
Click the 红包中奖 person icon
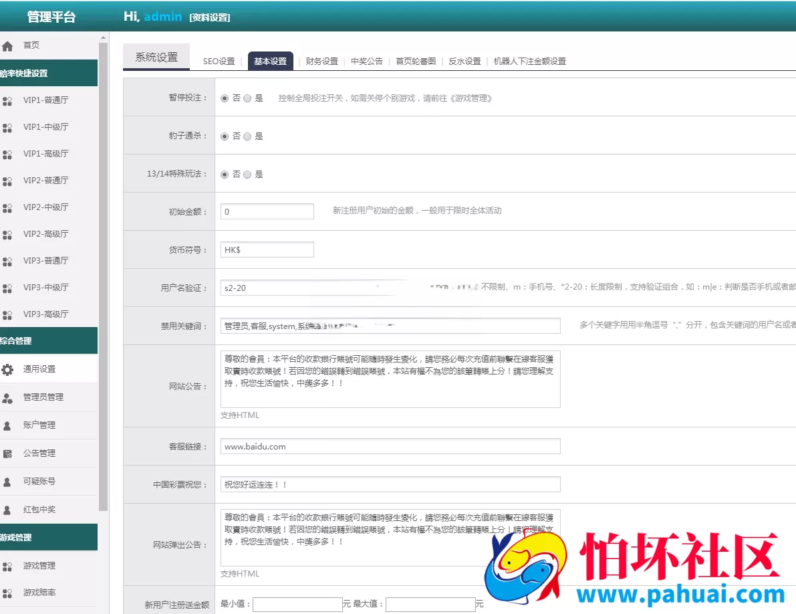pos(7,510)
